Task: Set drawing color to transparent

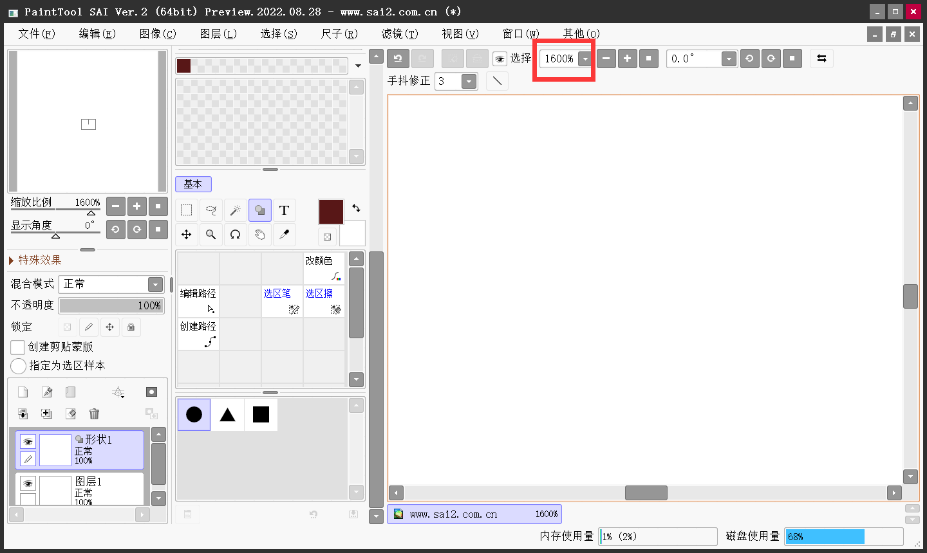Action: [x=327, y=237]
